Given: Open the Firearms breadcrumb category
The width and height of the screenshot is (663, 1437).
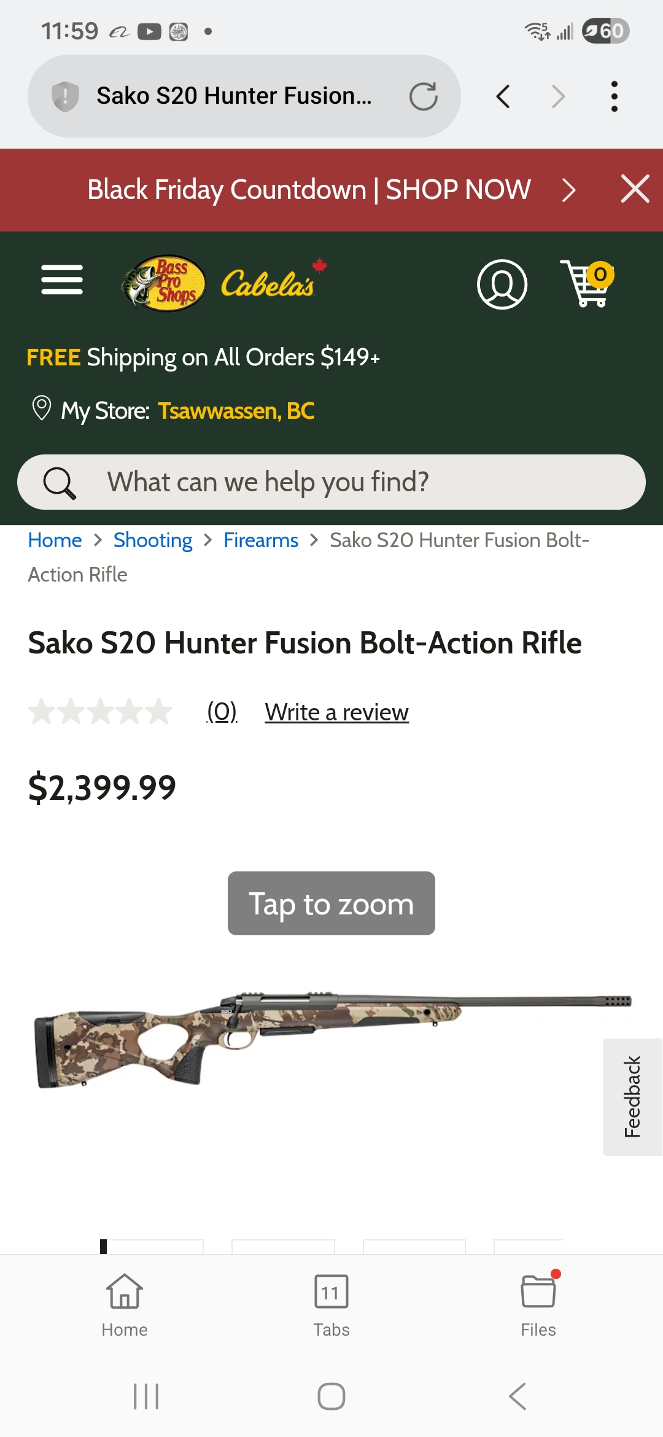Looking at the screenshot, I should pos(261,540).
